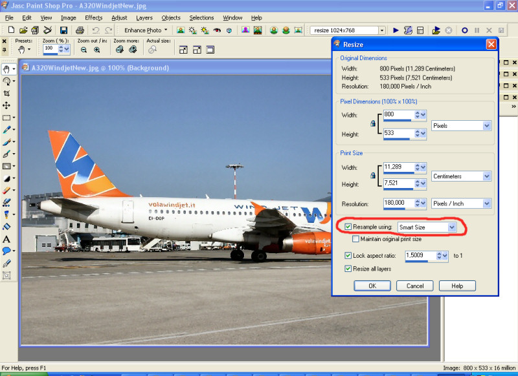Select the Preset Shape speech bubble tool
Image resolution: width=518 pixels, height=376 pixels.
(6, 251)
